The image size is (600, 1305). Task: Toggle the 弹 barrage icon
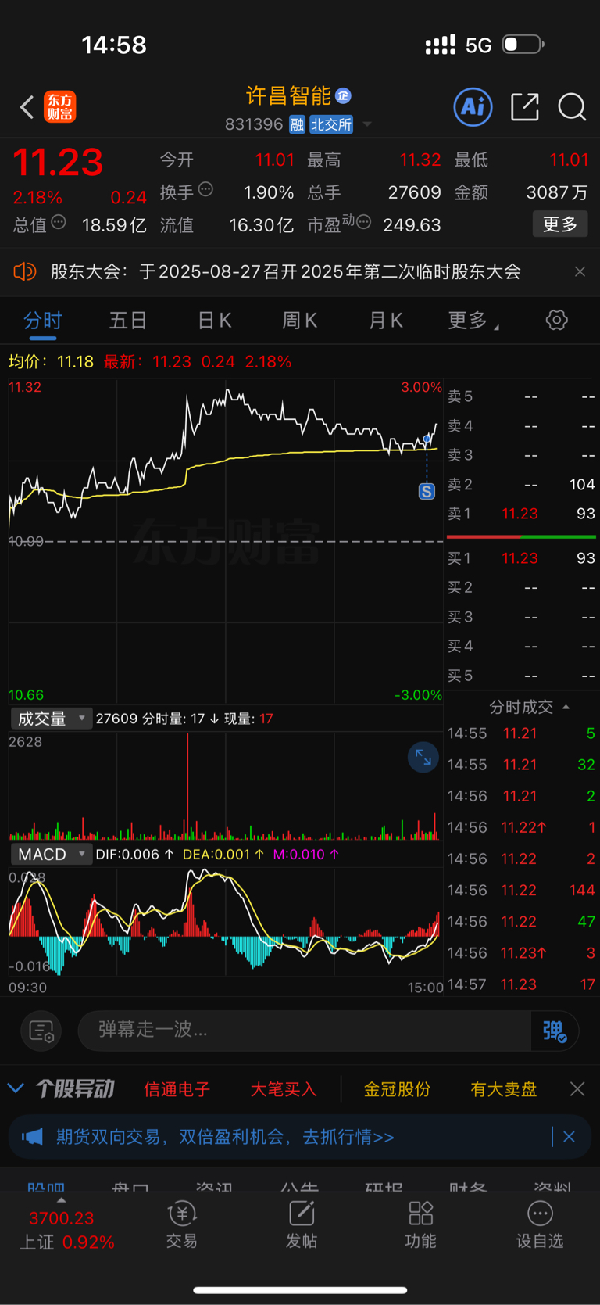tap(555, 1031)
